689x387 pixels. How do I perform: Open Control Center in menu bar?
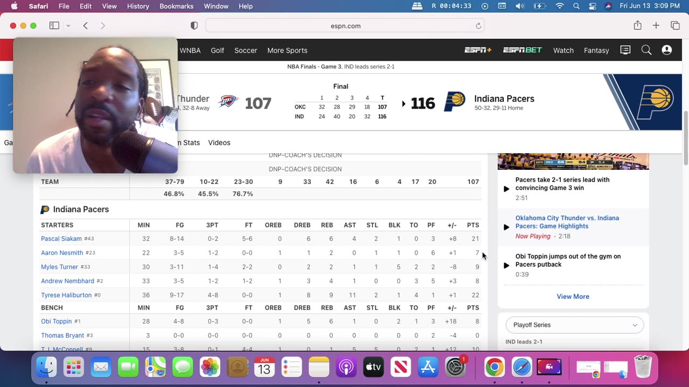593,6
